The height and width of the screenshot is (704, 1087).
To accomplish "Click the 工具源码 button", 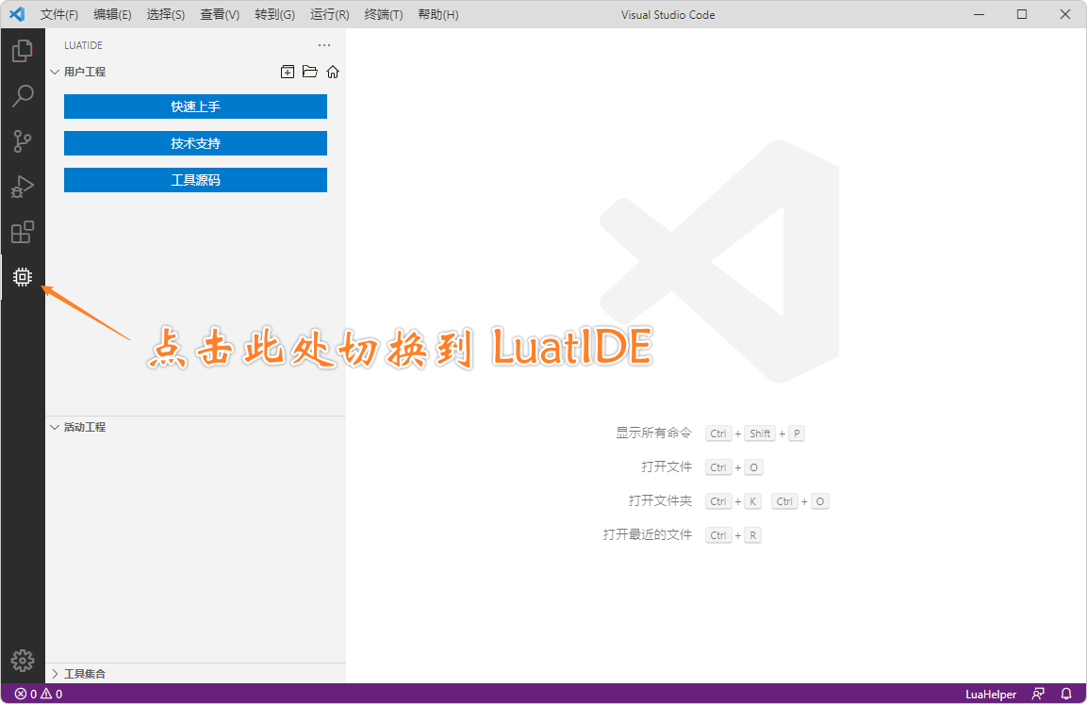I will pyautogui.click(x=195, y=180).
